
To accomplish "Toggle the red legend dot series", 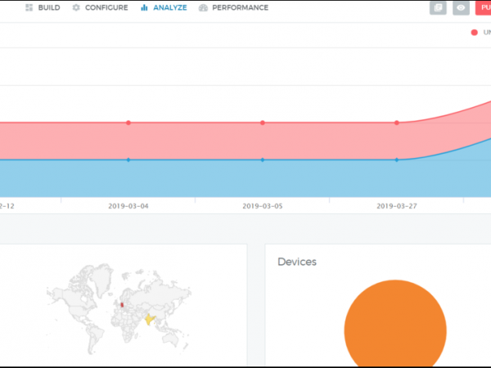I will [x=474, y=33].
